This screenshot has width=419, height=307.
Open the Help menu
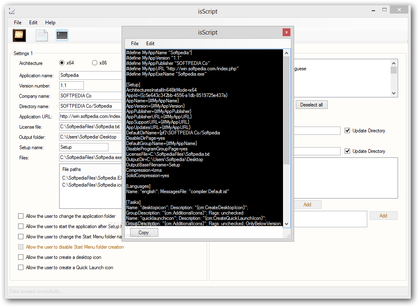coord(50,23)
